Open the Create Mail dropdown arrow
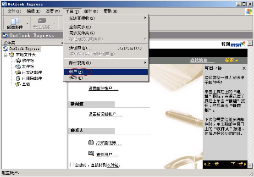Image resolution: width=254 pixels, height=177 pixels. pos(27,23)
